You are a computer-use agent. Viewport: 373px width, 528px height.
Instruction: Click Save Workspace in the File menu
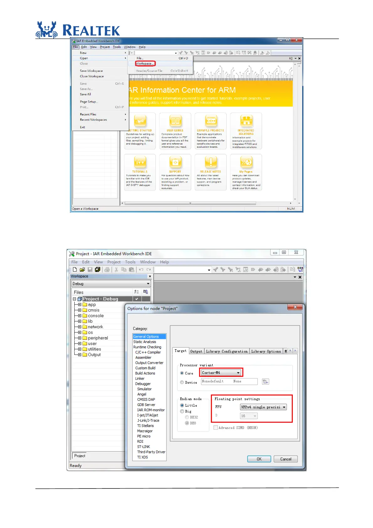point(91,71)
